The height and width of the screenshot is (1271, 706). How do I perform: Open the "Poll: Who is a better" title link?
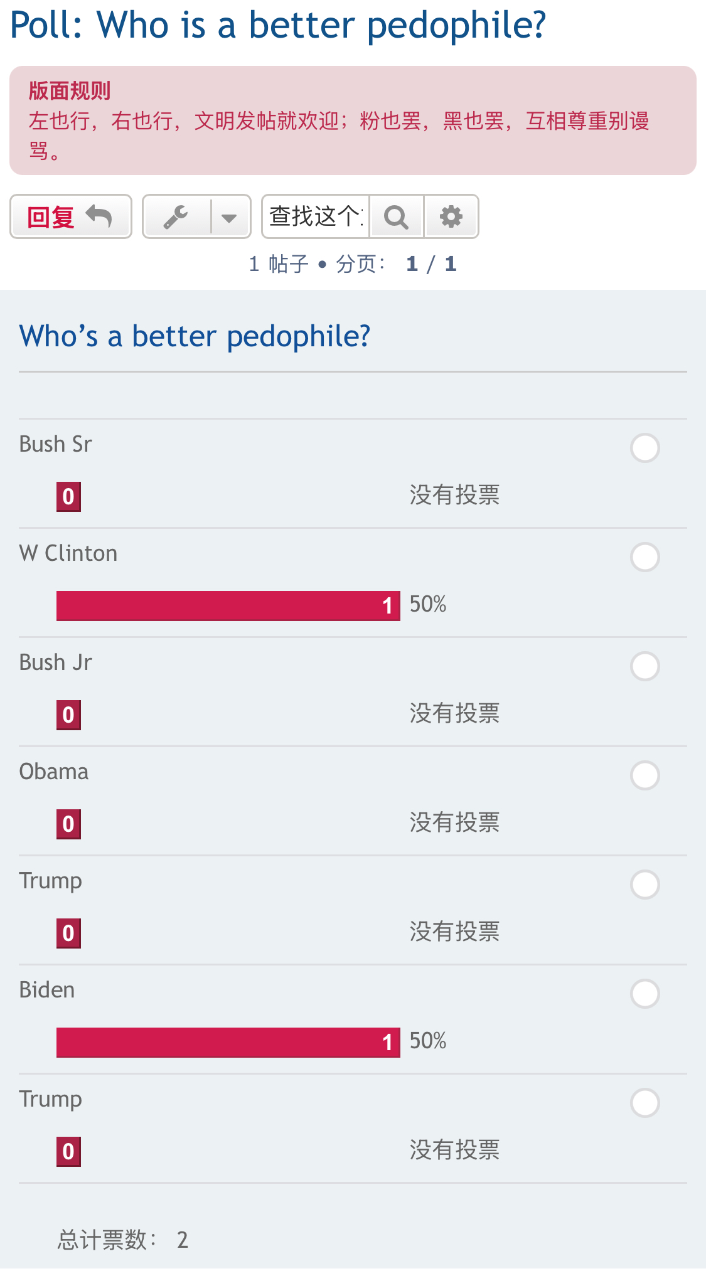[278, 26]
